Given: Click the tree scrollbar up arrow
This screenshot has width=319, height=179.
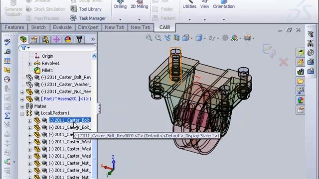Looking at the screenshot, I should 94,56.
